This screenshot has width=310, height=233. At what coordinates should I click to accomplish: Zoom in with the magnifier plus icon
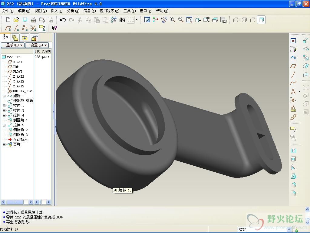click(172, 20)
